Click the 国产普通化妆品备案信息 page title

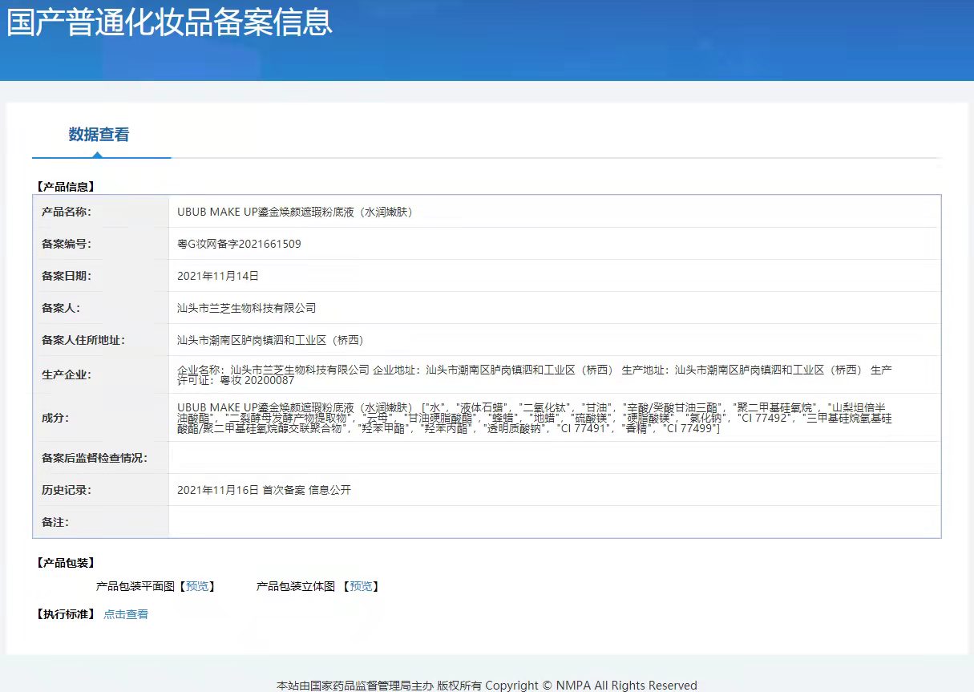coord(169,22)
